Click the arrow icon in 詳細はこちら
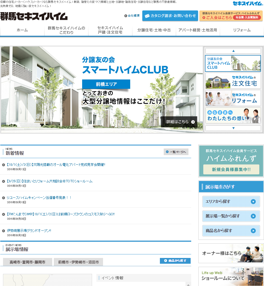This screenshot has width=264, height=286. click(x=193, y=122)
